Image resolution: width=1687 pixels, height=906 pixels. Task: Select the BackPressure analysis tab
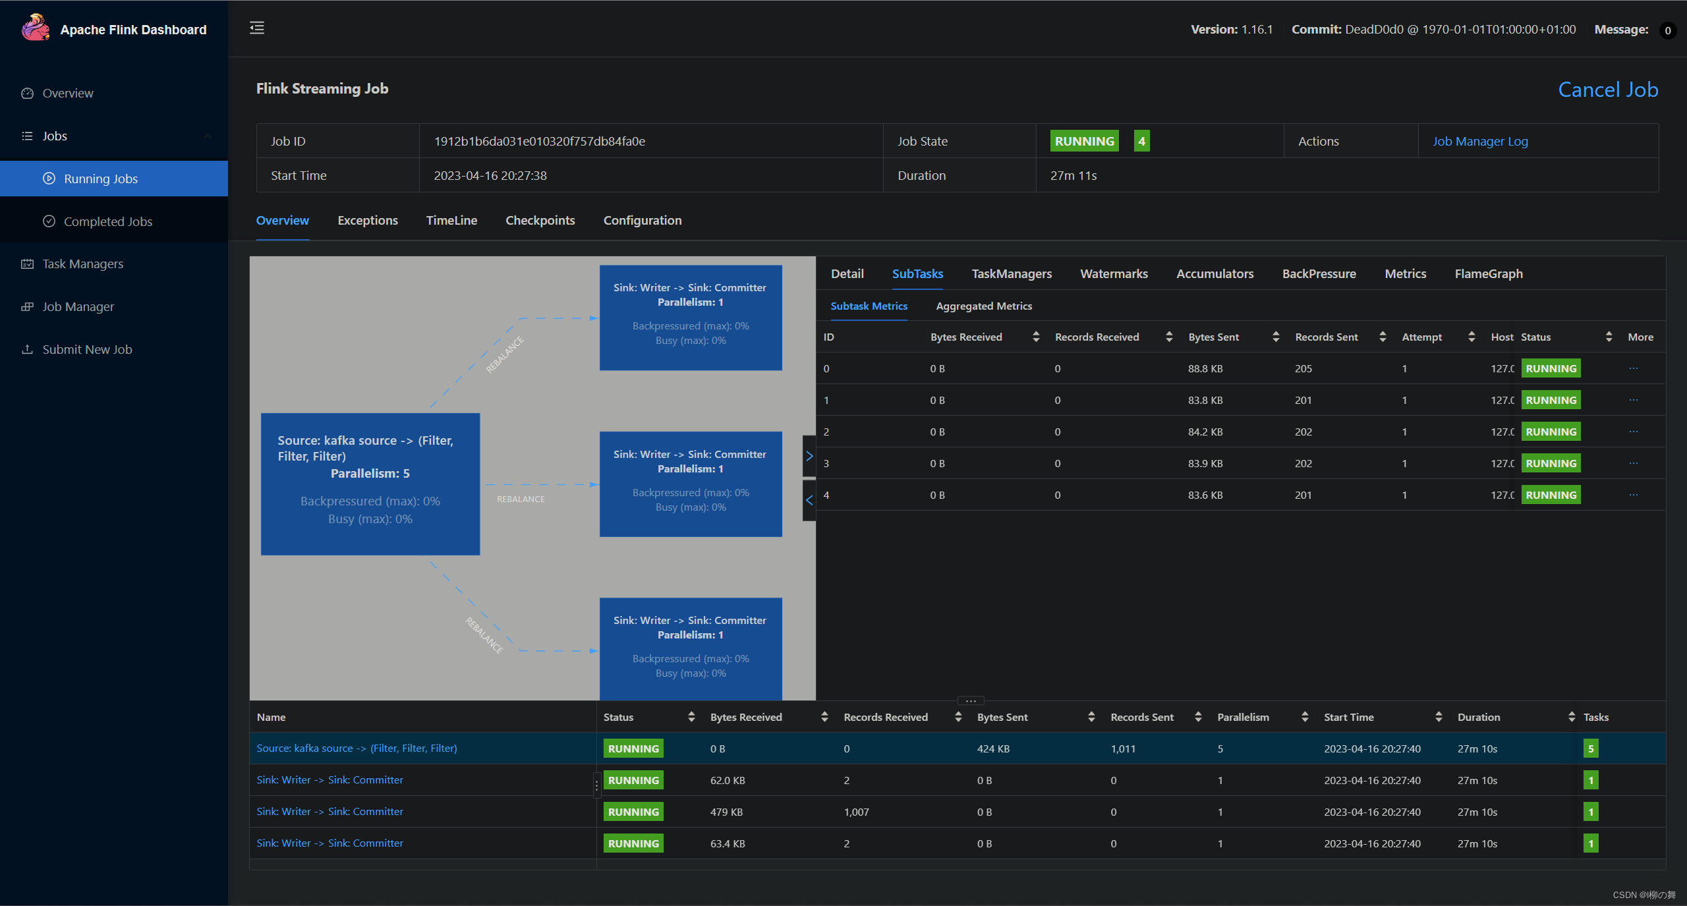pos(1319,273)
